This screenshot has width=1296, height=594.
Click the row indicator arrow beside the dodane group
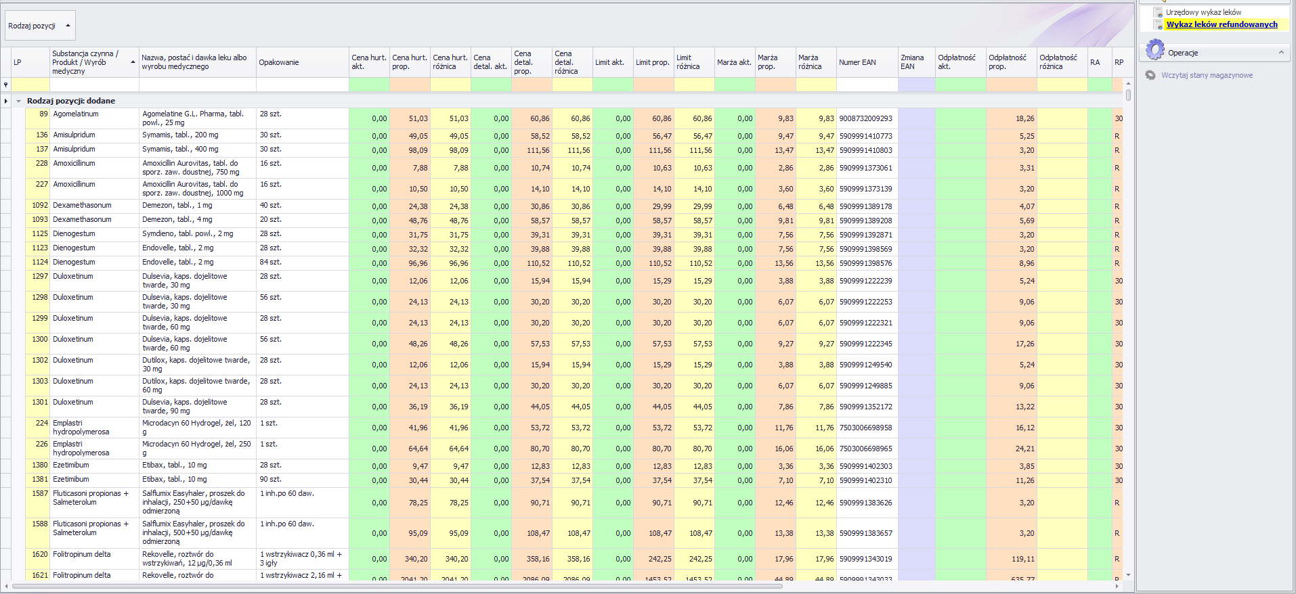point(6,101)
